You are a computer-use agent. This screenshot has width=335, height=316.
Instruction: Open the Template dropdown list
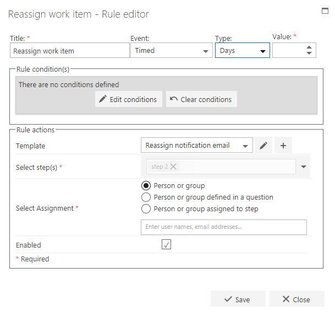(197, 146)
